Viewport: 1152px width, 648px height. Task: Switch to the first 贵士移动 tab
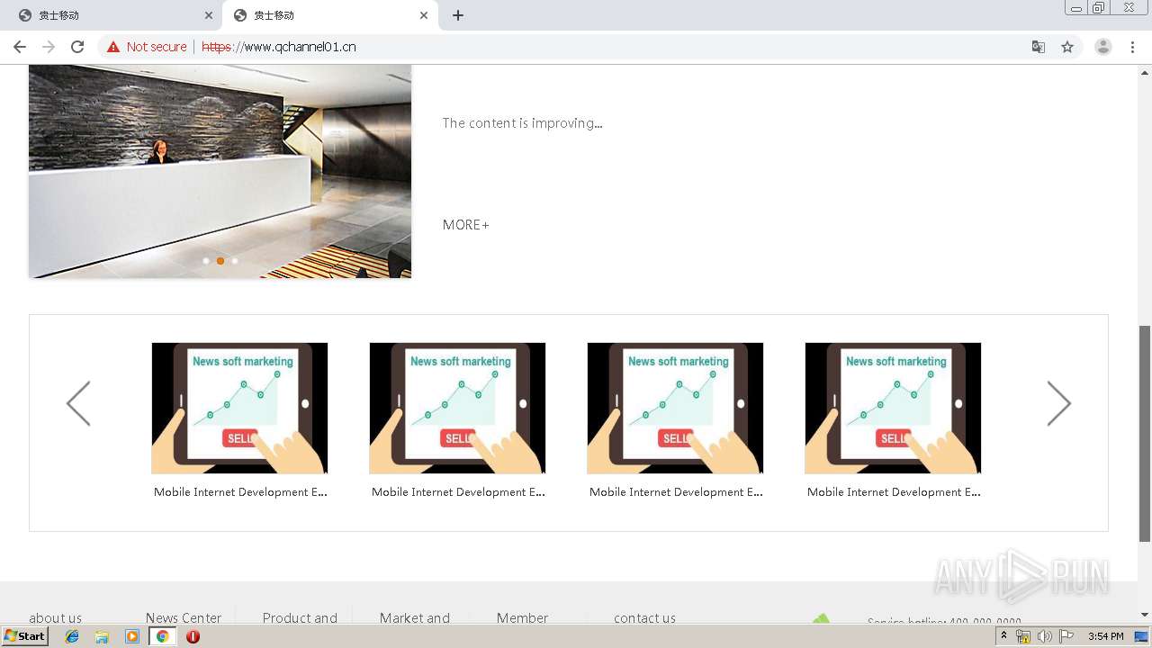click(x=113, y=15)
